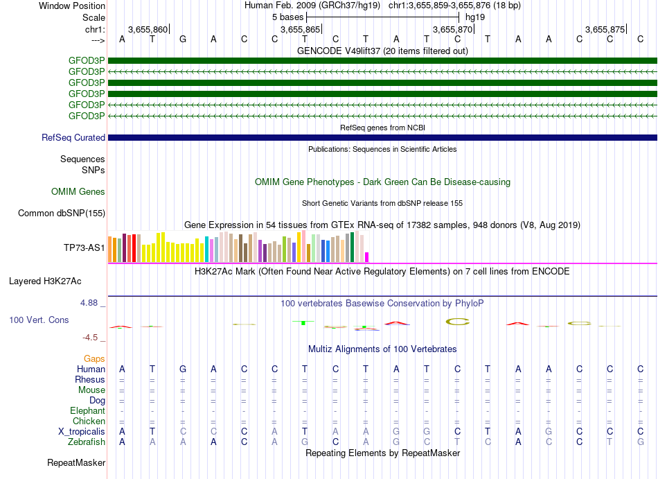Click the 4.88 PhyloP upper scale value
This screenshot has height=479, width=658.
(x=89, y=303)
